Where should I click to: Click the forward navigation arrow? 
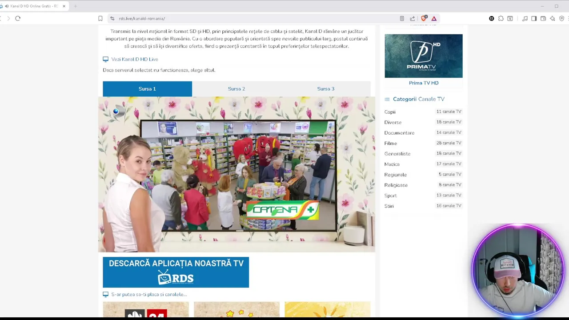pos(8,18)
